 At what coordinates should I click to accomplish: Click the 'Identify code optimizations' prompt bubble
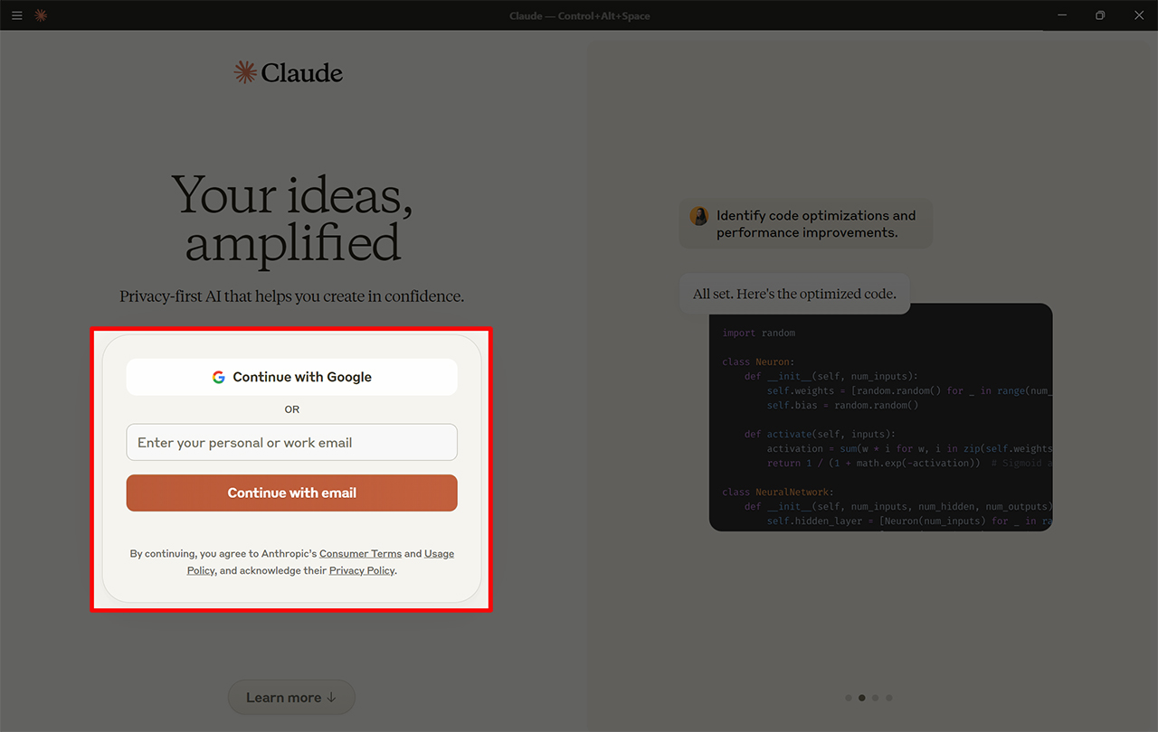805,224
